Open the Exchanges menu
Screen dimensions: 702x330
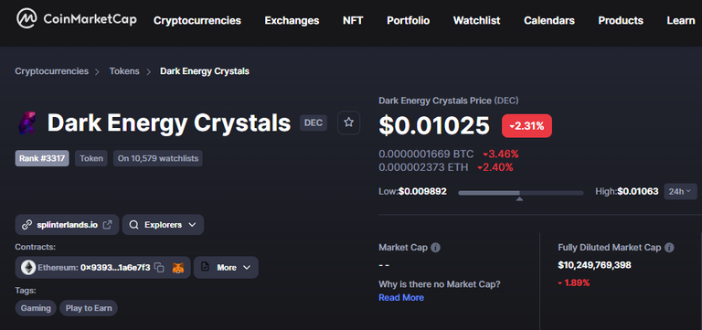(x=292, y=21)
